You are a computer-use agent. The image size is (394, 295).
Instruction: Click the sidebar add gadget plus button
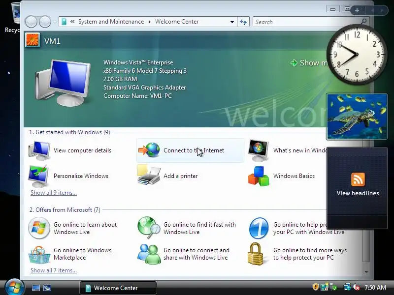[x=357, y=10]
